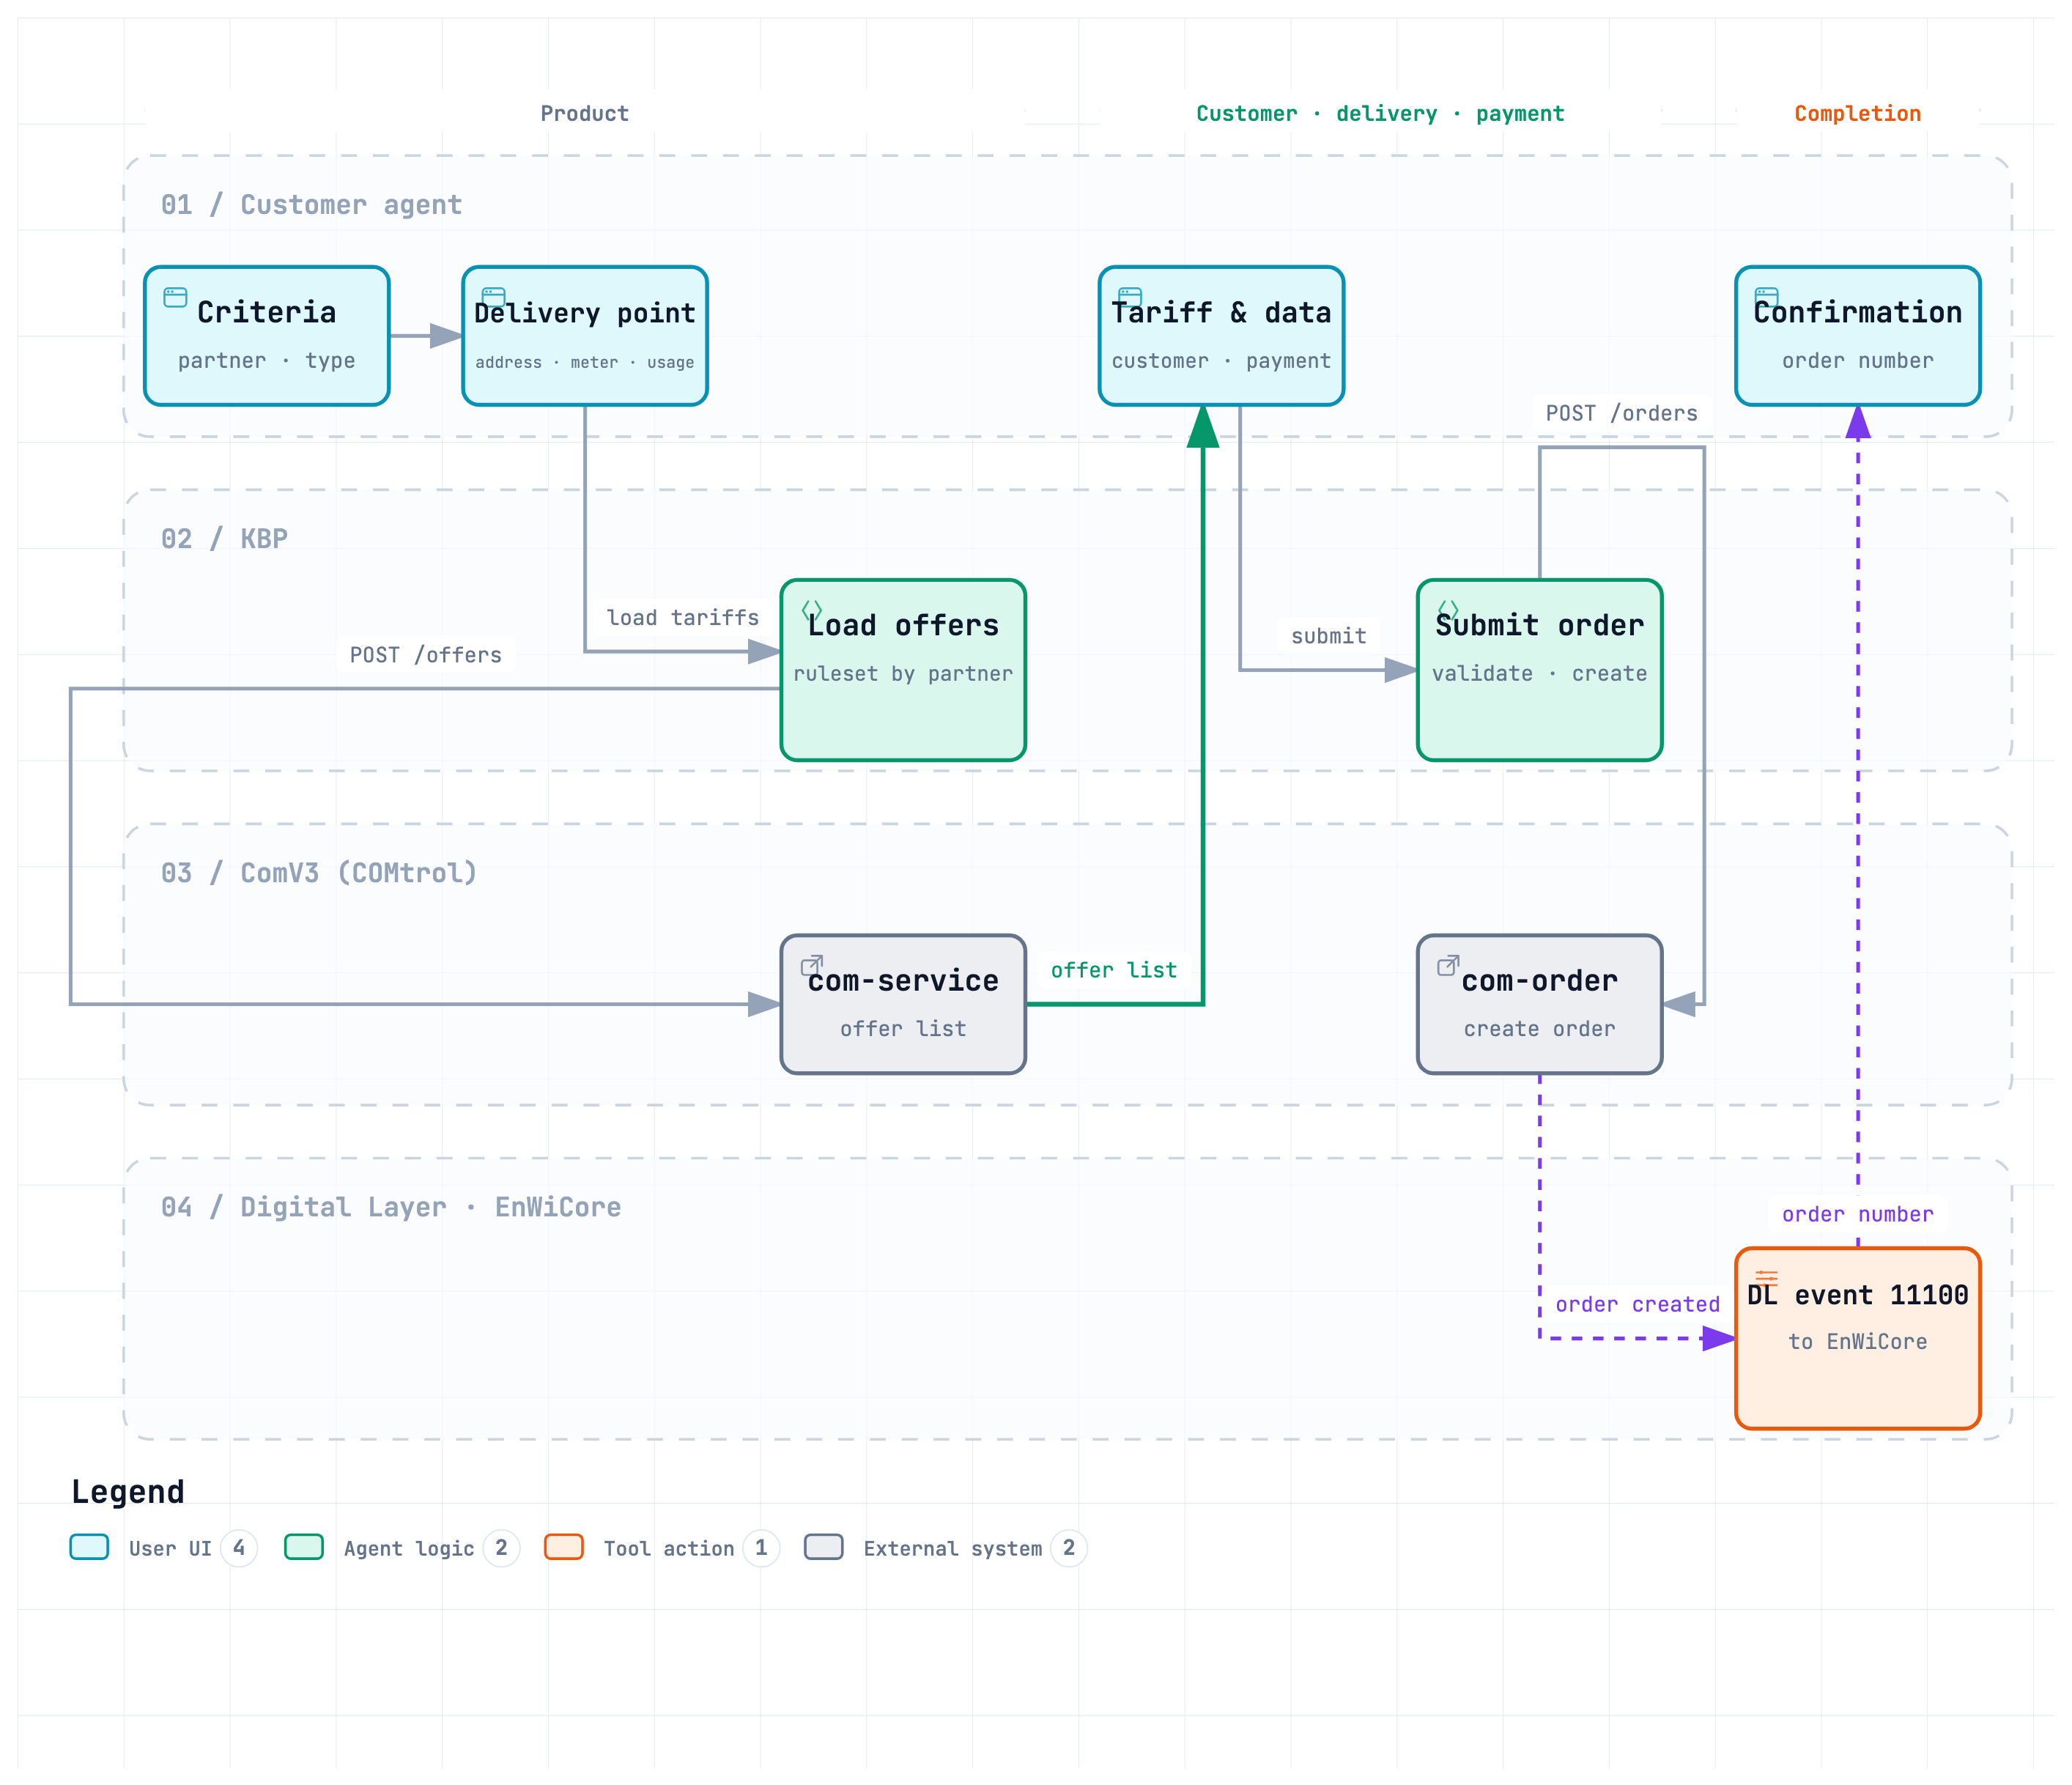Click the Tool action legend color swatch
The height and width of the screenshot is (1785, 2072).
click(x=564, y=1547)
